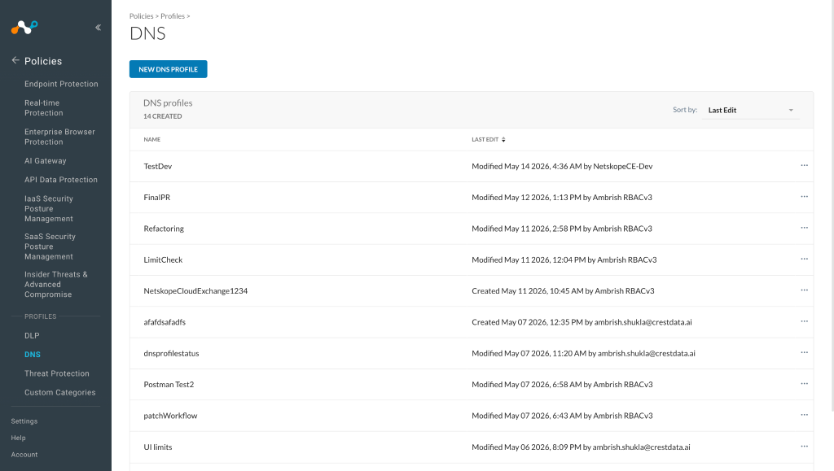Open Real-time Protection policies
834x471 pixels.
44,108
